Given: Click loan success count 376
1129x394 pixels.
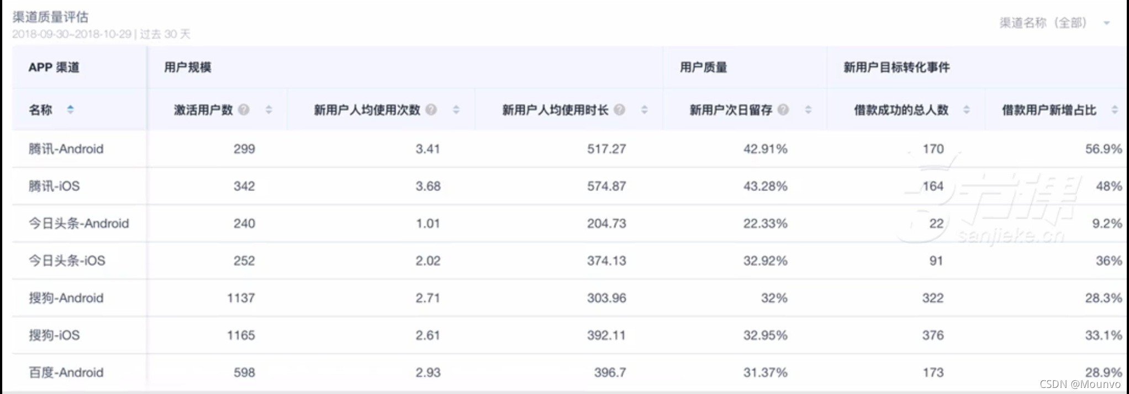Looking at the screenshot, I should (x=933, y=335).
